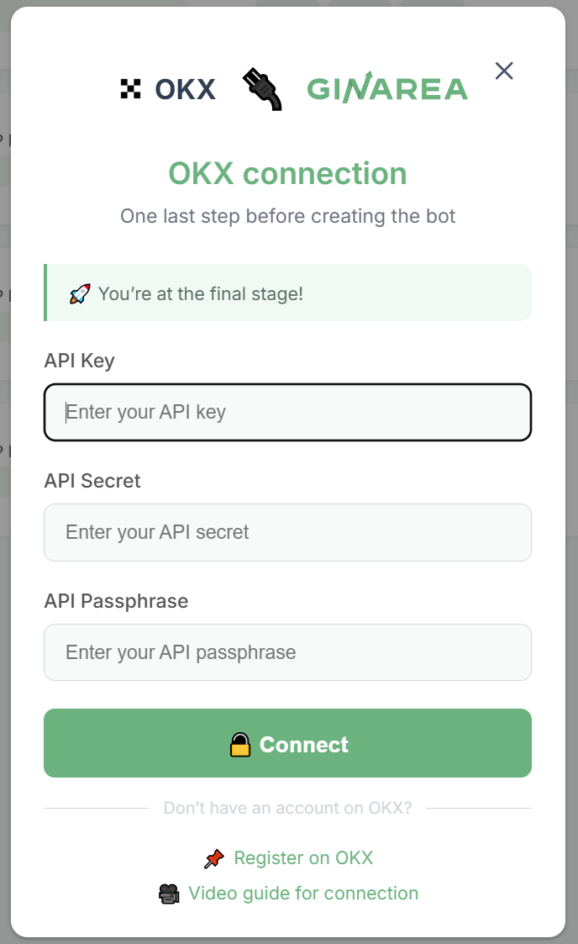Click the API Passphrase label

[x=116, y=601]
